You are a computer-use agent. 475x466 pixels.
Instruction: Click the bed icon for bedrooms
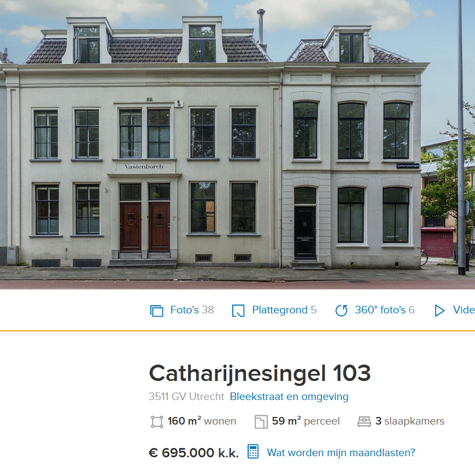click(364, 422)
